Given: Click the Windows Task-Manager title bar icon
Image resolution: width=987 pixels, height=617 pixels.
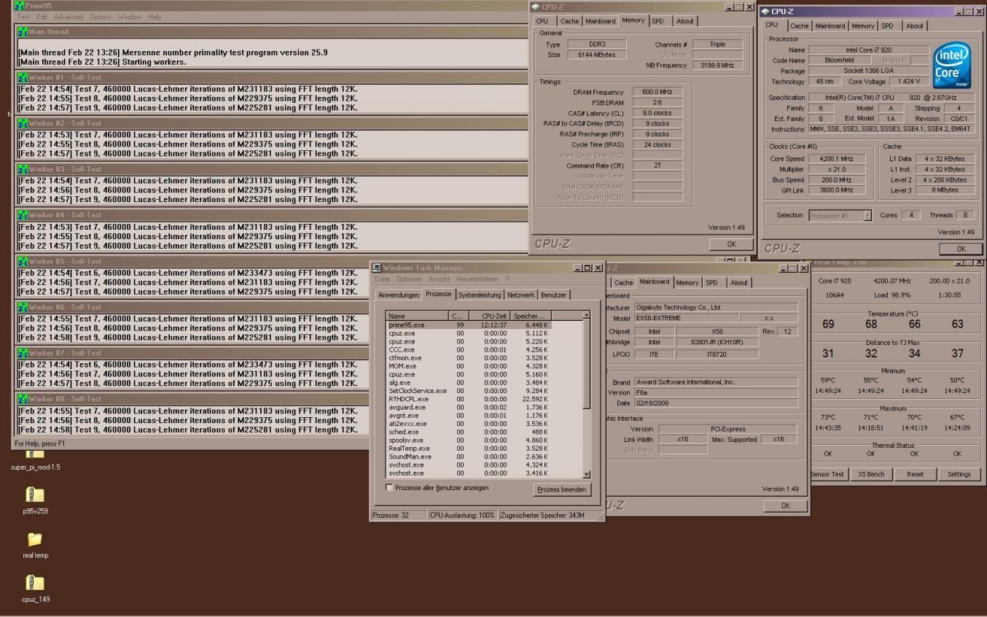Looking at the screenshot, I should pos(377,268).
